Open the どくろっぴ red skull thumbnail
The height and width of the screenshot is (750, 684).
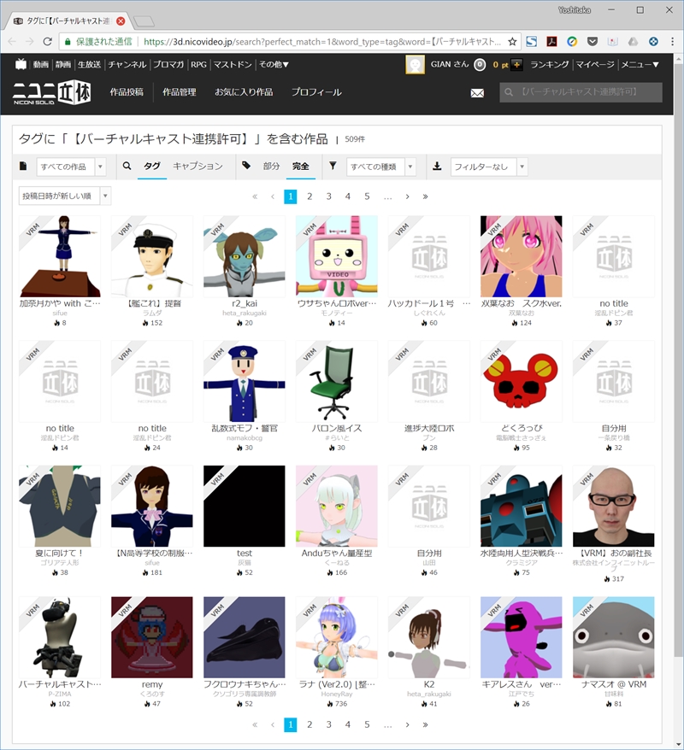pyautogui.click(x=522, y=381)
